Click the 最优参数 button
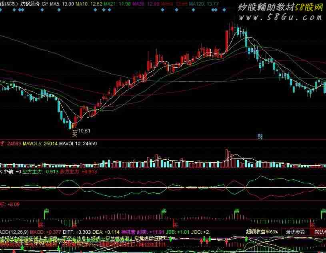Viewport: 326px width, 253px height. coord(295,232)
